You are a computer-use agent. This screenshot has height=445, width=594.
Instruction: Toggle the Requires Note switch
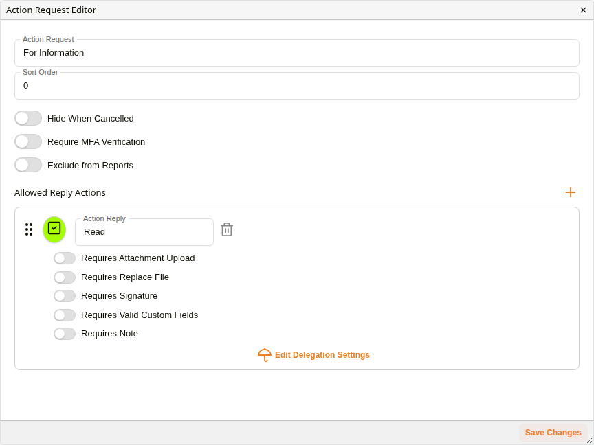(65, 334)
